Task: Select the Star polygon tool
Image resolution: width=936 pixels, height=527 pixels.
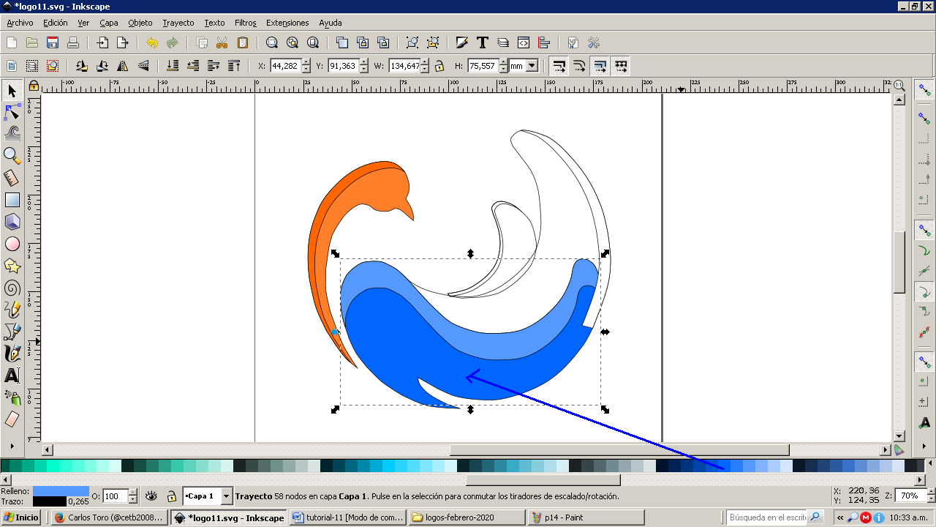Action: pyautogui.click(x=12, y=266)
